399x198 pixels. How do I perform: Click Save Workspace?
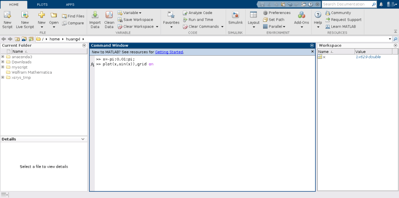click(135, 20)
